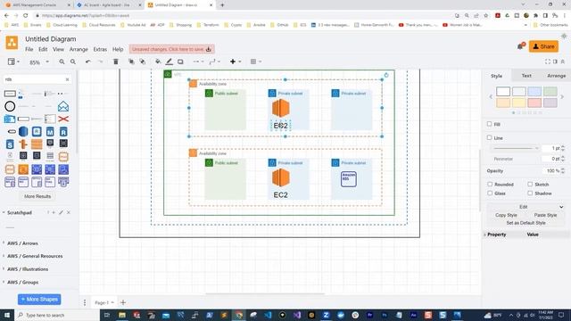Enable the Rounded checkbox
This screenshot has height=321, width=571.
490,185
